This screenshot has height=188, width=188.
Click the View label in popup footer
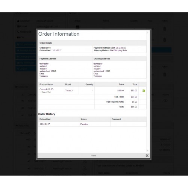tap(94, 156)
